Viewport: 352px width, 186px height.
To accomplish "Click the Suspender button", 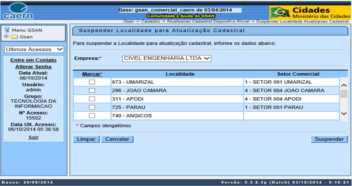I will [x=329, y=139].
